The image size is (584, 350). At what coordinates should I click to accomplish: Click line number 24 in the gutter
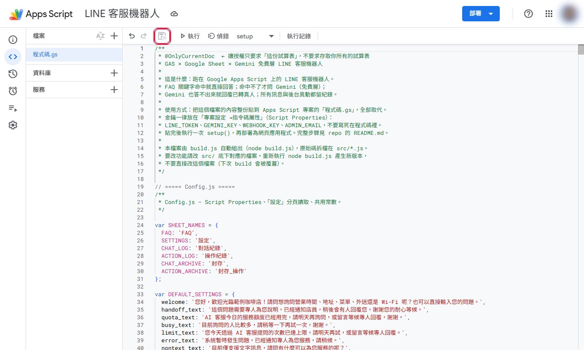pyautogui.click(x=141, y=225)
